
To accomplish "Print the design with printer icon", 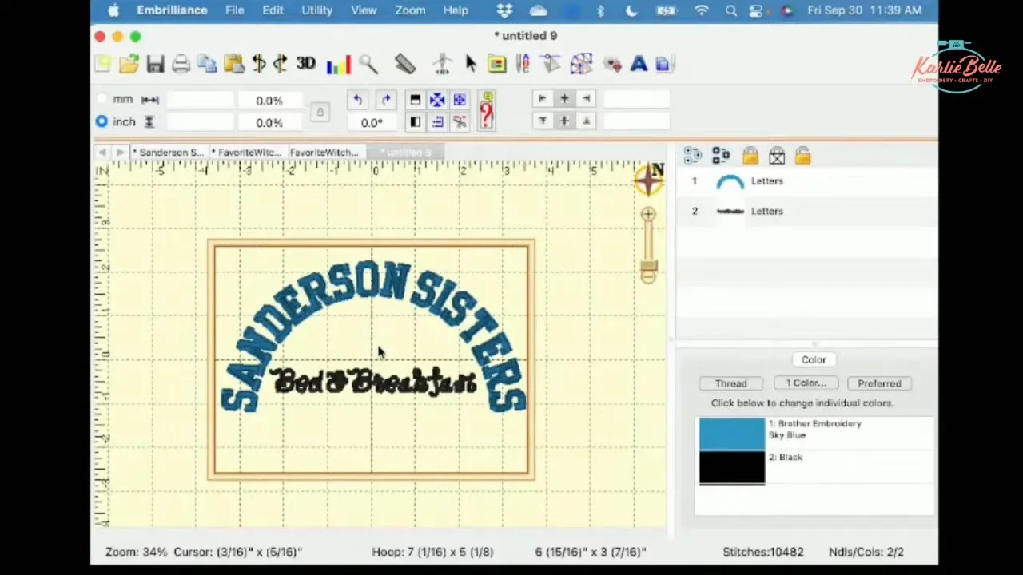I will click(x=181, y=65).
